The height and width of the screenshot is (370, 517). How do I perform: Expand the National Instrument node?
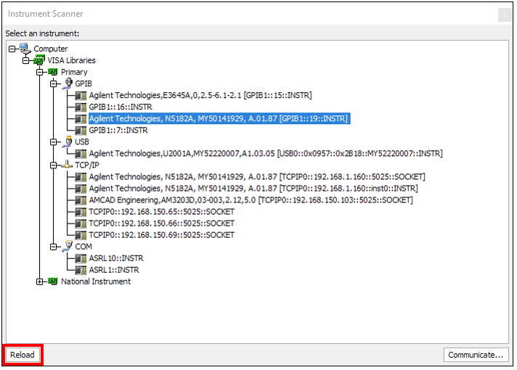pos(39,281)
